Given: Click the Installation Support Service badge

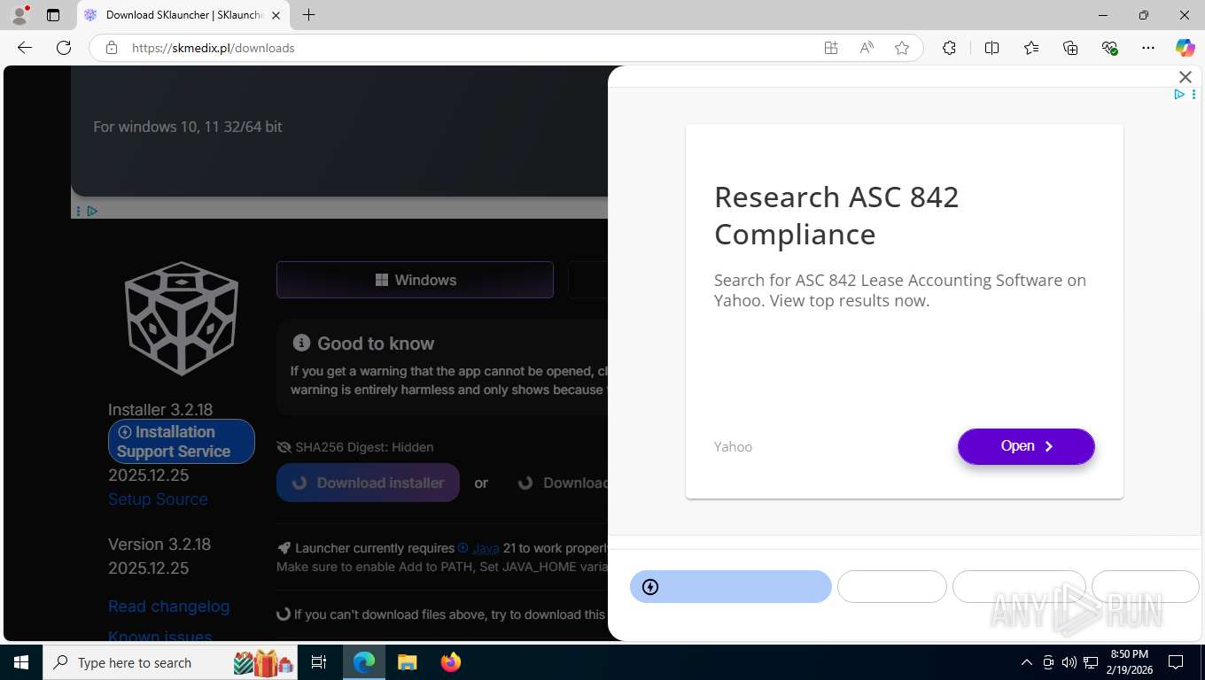Looking at the screenshot, I should tap(182, 441).
